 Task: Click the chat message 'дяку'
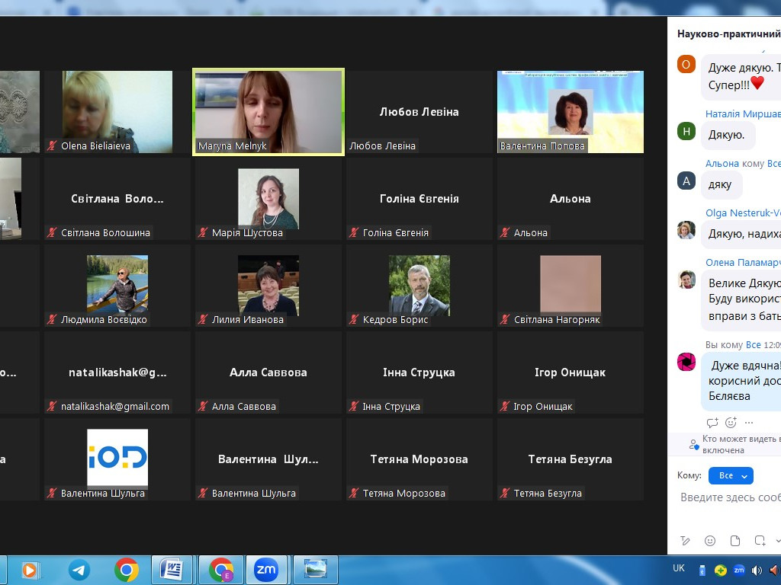pos(722,184)
